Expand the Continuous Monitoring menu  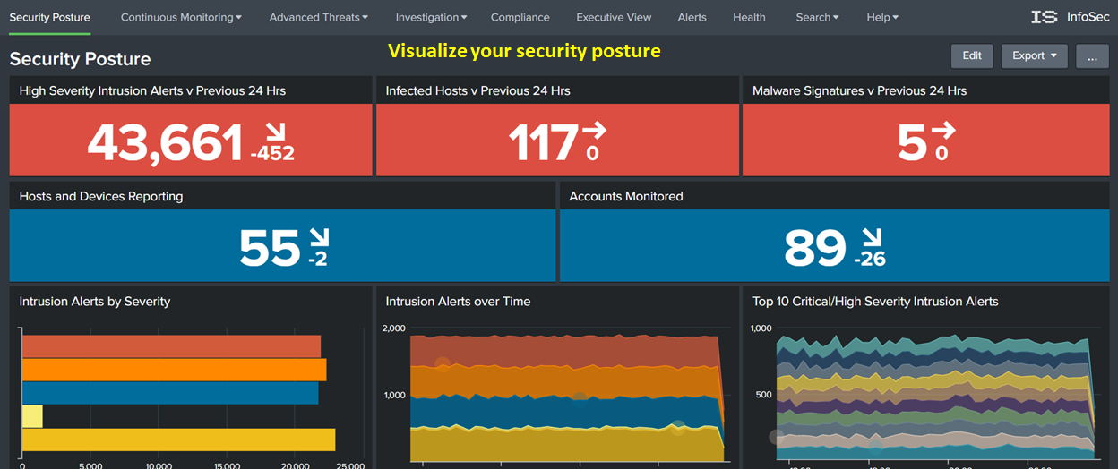181,17
